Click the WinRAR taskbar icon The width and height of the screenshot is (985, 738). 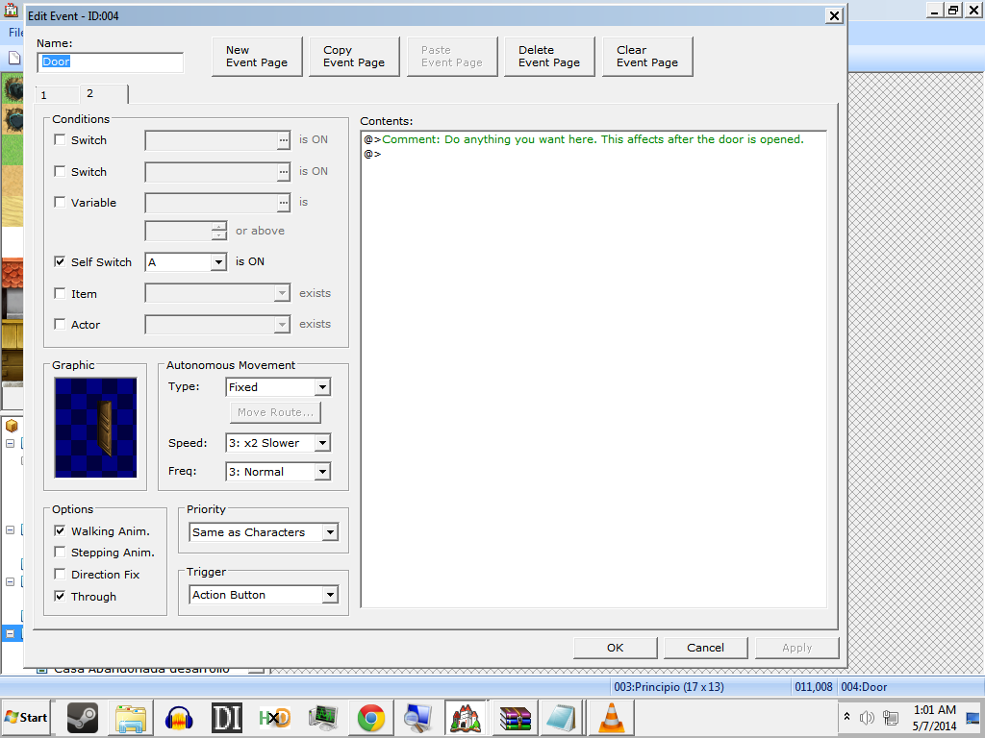click(515, 718)
